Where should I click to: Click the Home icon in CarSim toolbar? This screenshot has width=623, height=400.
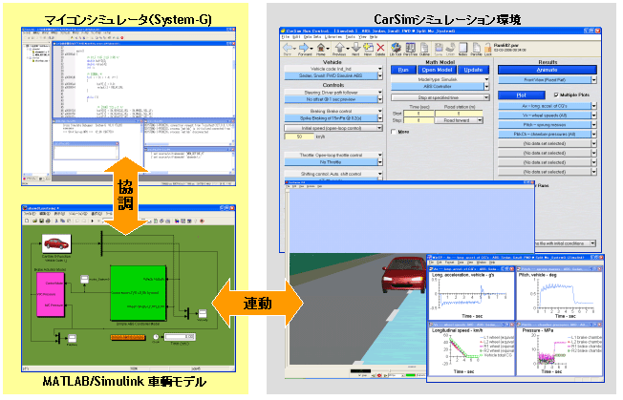321,48
